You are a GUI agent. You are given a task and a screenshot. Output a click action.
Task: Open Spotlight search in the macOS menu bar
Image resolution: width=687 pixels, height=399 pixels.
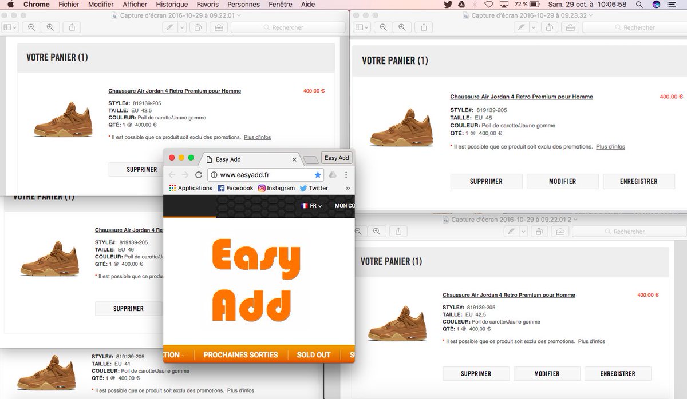pos(640,5)
